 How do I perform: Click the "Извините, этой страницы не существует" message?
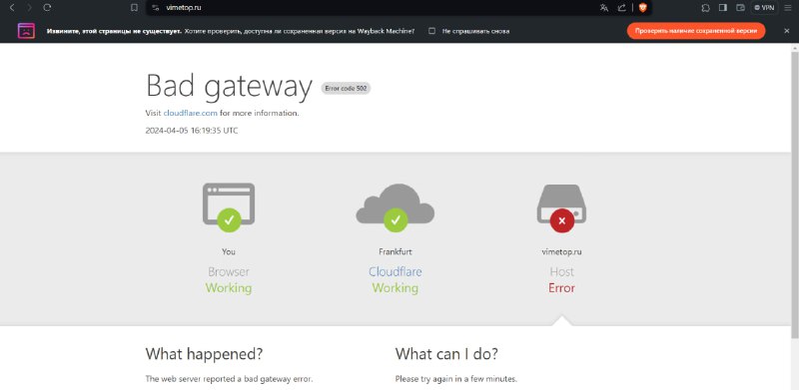pos(114,31)
